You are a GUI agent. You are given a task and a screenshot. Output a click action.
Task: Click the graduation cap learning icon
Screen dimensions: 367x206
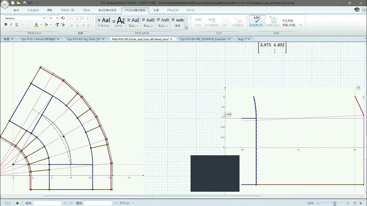(x=357, y=10)
